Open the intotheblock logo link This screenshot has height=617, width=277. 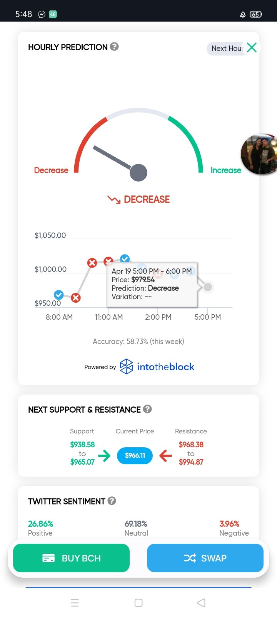[x=157, y=367]
